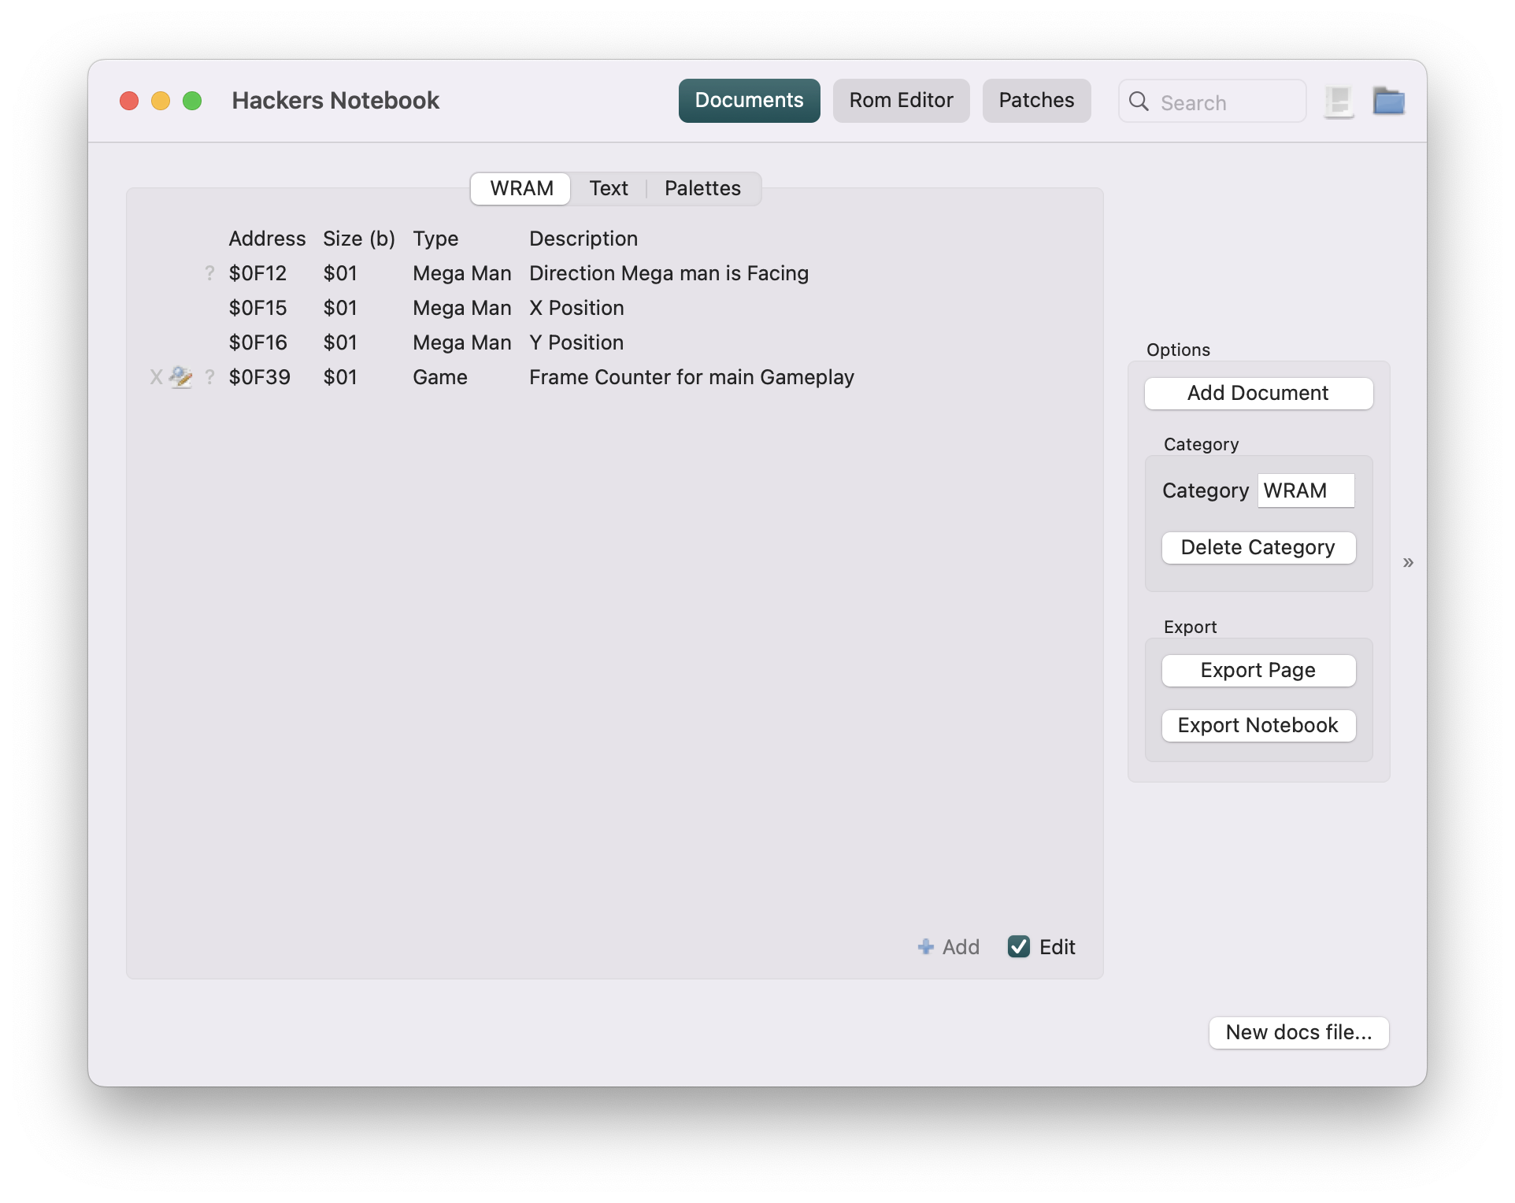
Task: Click the question mark icon next to $0F39
Action: click(209, 377)
